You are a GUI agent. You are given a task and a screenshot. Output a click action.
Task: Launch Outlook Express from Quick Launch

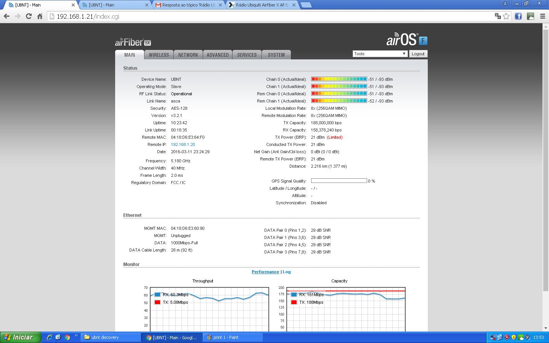point(58,337)
